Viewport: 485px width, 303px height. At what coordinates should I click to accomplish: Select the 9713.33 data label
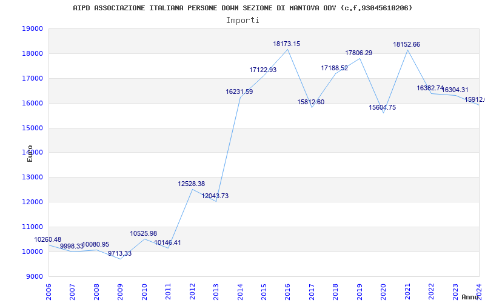[x=119, y=253]
